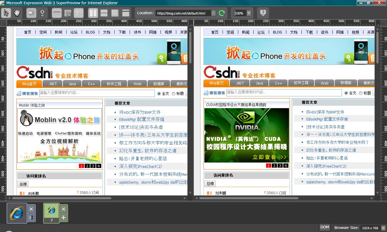Click slide number 2 in left pane
The height and width of the screenshot is (232, 387).
click(x=87, y=166)
